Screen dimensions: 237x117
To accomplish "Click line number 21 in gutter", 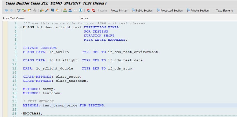I will pos(14,105).
